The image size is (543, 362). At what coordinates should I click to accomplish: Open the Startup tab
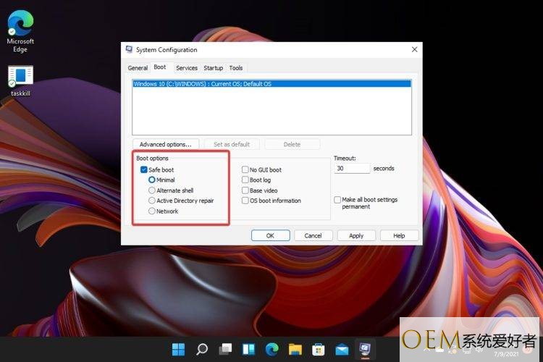(213, 68)
